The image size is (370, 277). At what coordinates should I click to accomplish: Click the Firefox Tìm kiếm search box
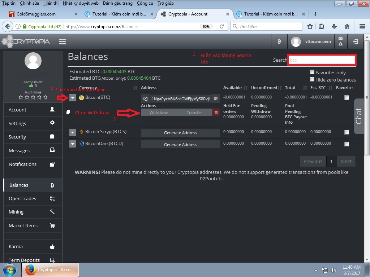coord(266,26)
